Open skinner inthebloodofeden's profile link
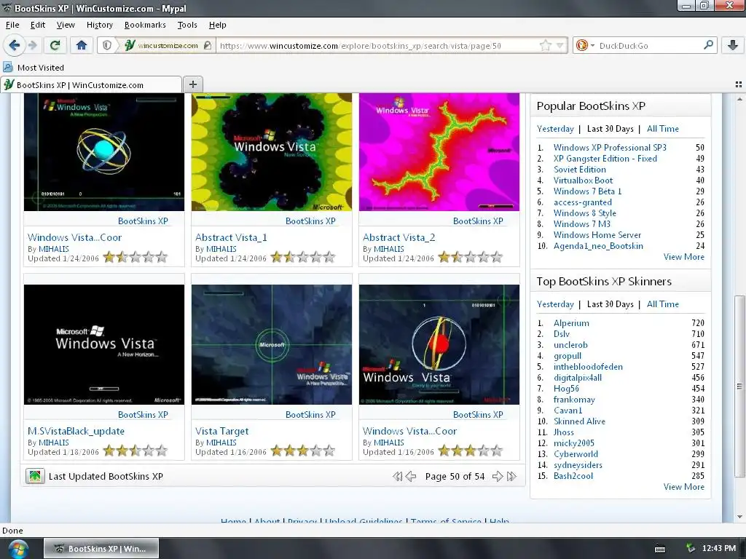This screenshot has width=746, height=559. point(588,367)
